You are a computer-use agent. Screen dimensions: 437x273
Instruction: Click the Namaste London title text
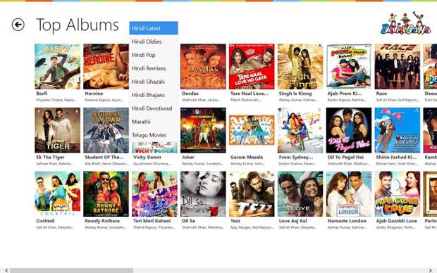tap(347, 221)
